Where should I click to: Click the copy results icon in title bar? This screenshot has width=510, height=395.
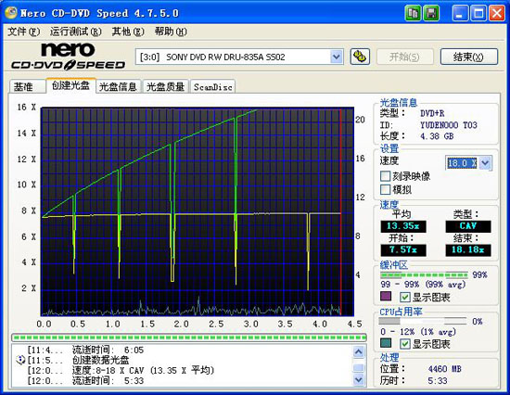(x=413, y=13)
